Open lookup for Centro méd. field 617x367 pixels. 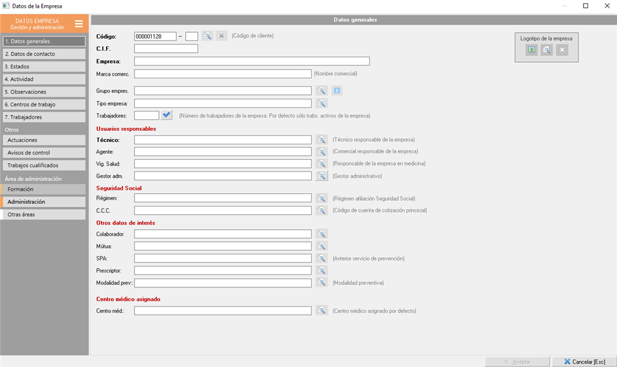[321, 311]
